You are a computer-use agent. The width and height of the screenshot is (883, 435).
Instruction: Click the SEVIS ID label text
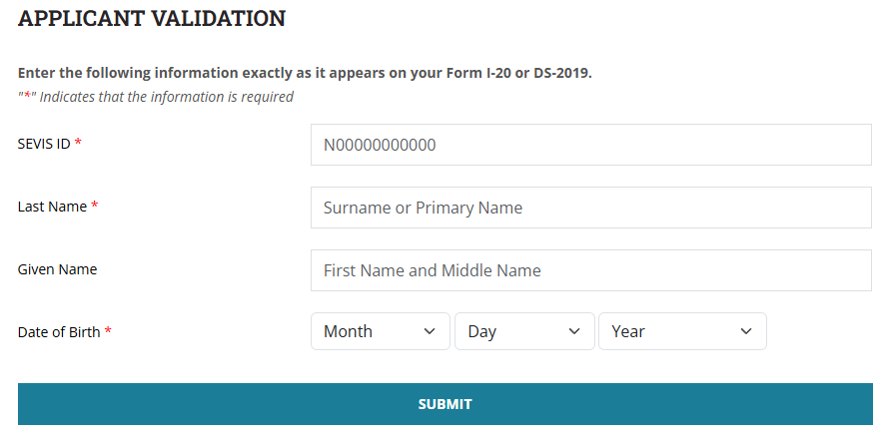point(44,144)
